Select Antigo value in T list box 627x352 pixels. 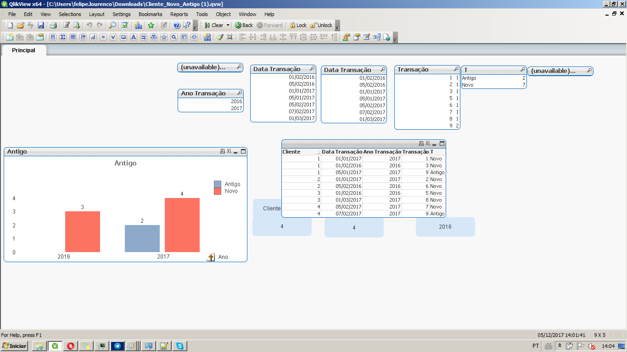point(493,78)
